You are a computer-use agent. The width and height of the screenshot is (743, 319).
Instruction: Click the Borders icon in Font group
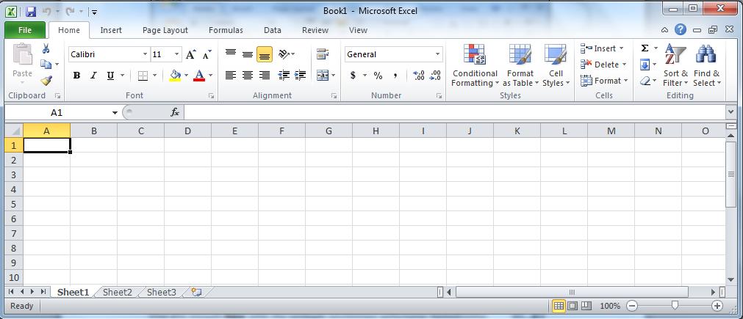[143, 75]
